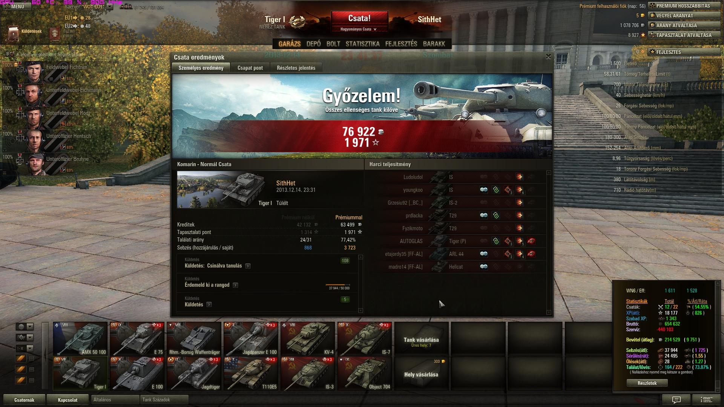Screen dimensions: 724x407
Task: Open the chat notifications icon
Action: (676, 399)
